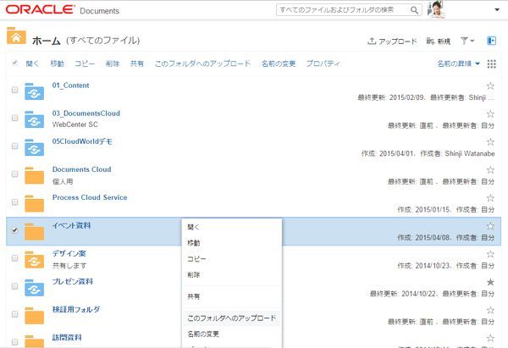The image size is (508, 348).
Task: Click the プレゼン資料 shared folder icon
Action: 35,288
